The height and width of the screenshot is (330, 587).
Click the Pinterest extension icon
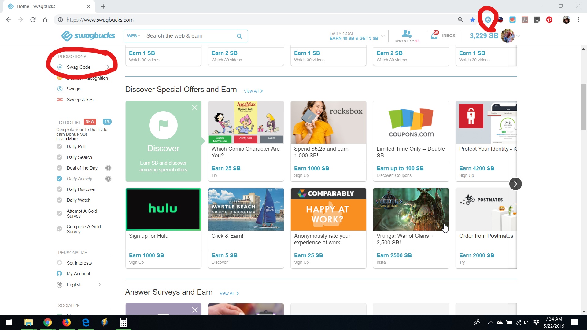[x=549, y=20]
